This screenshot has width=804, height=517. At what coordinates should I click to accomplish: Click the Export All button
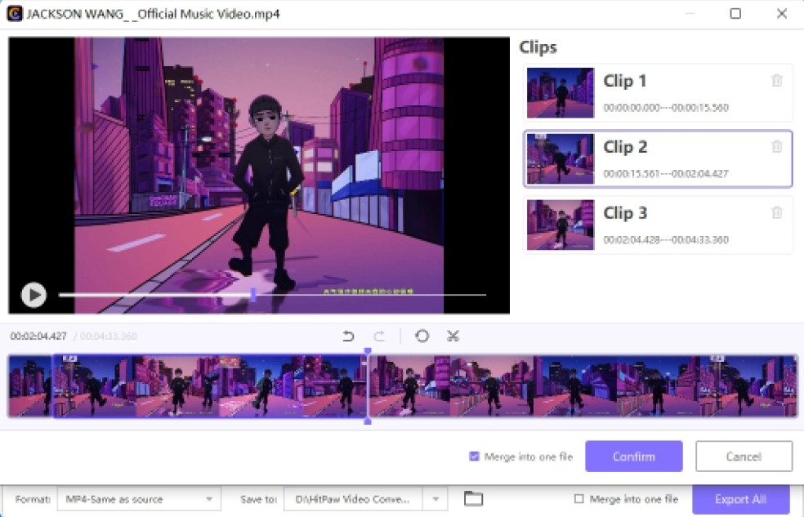tap(740, 499)
